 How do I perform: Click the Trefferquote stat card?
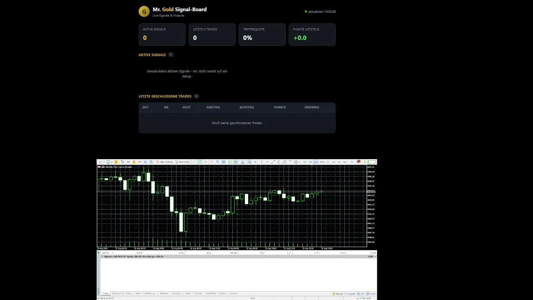coord(262,34)
